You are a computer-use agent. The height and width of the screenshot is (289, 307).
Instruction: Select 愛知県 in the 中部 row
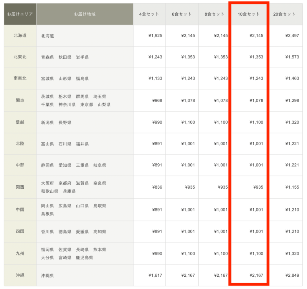[x=65, y=165]
